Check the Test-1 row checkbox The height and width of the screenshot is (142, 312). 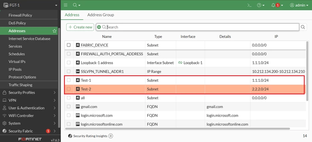coord(69,80)
